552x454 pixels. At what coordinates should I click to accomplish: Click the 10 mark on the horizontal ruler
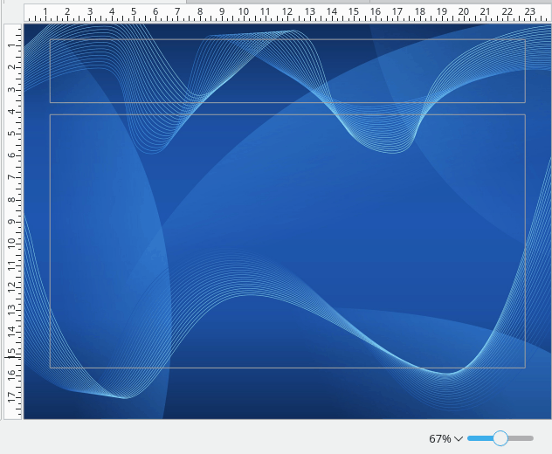pyautogui.click(x=243, y=12)
